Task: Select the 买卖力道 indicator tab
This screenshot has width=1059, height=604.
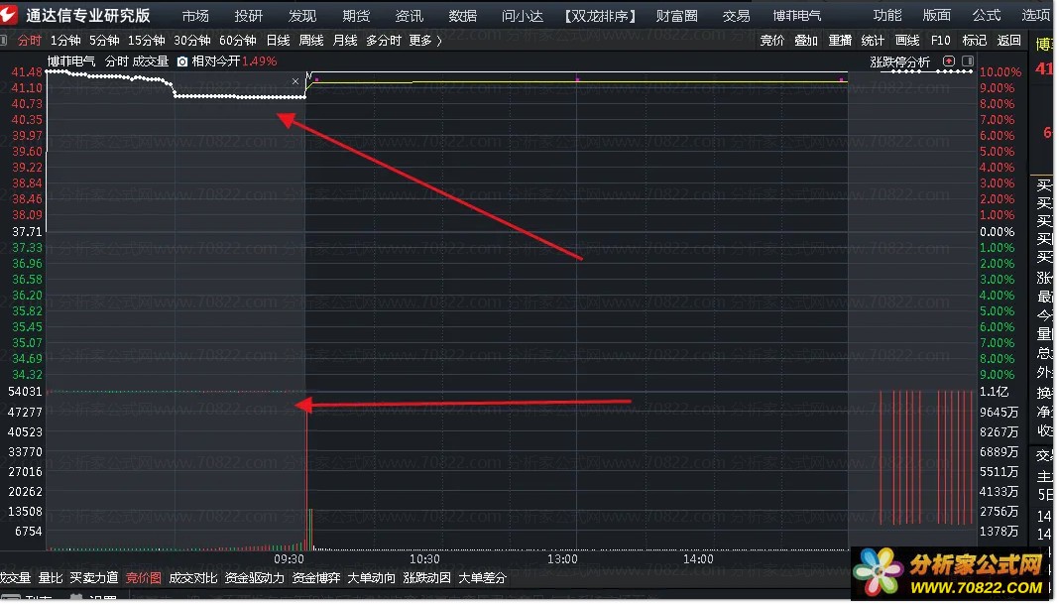Action: click(x=94, y=578)
